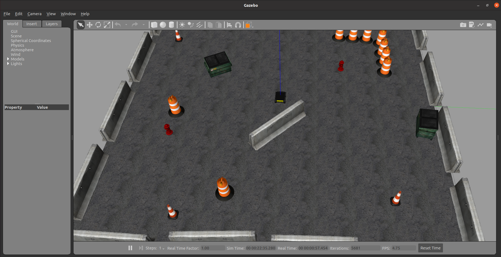Select Physics in the World tree
The width and height of the screenshot is (501, 257).
coord(17,45)
